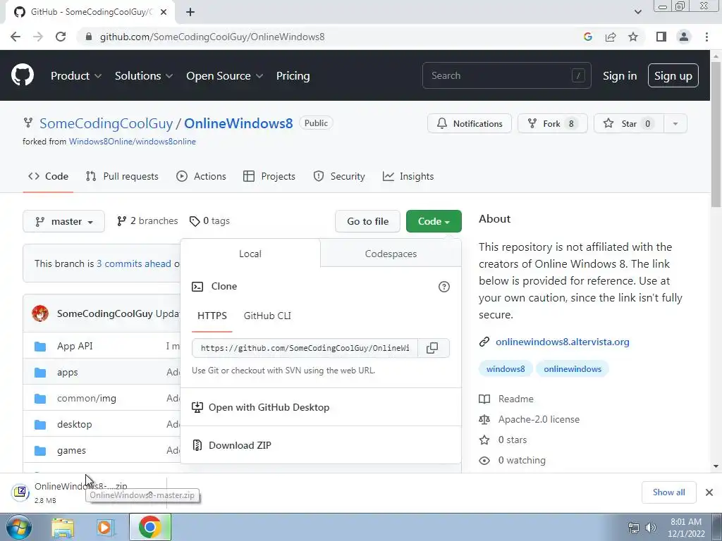The image size is (722, 541).
Task: Open the Windows Start orb
Action: pyautogui.click(x=19, y=528)
